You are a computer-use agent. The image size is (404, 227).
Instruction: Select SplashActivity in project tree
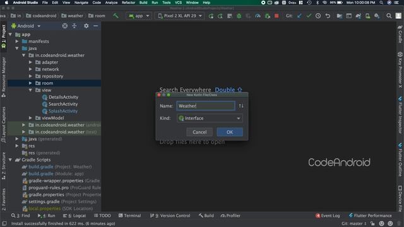(63, 111)
